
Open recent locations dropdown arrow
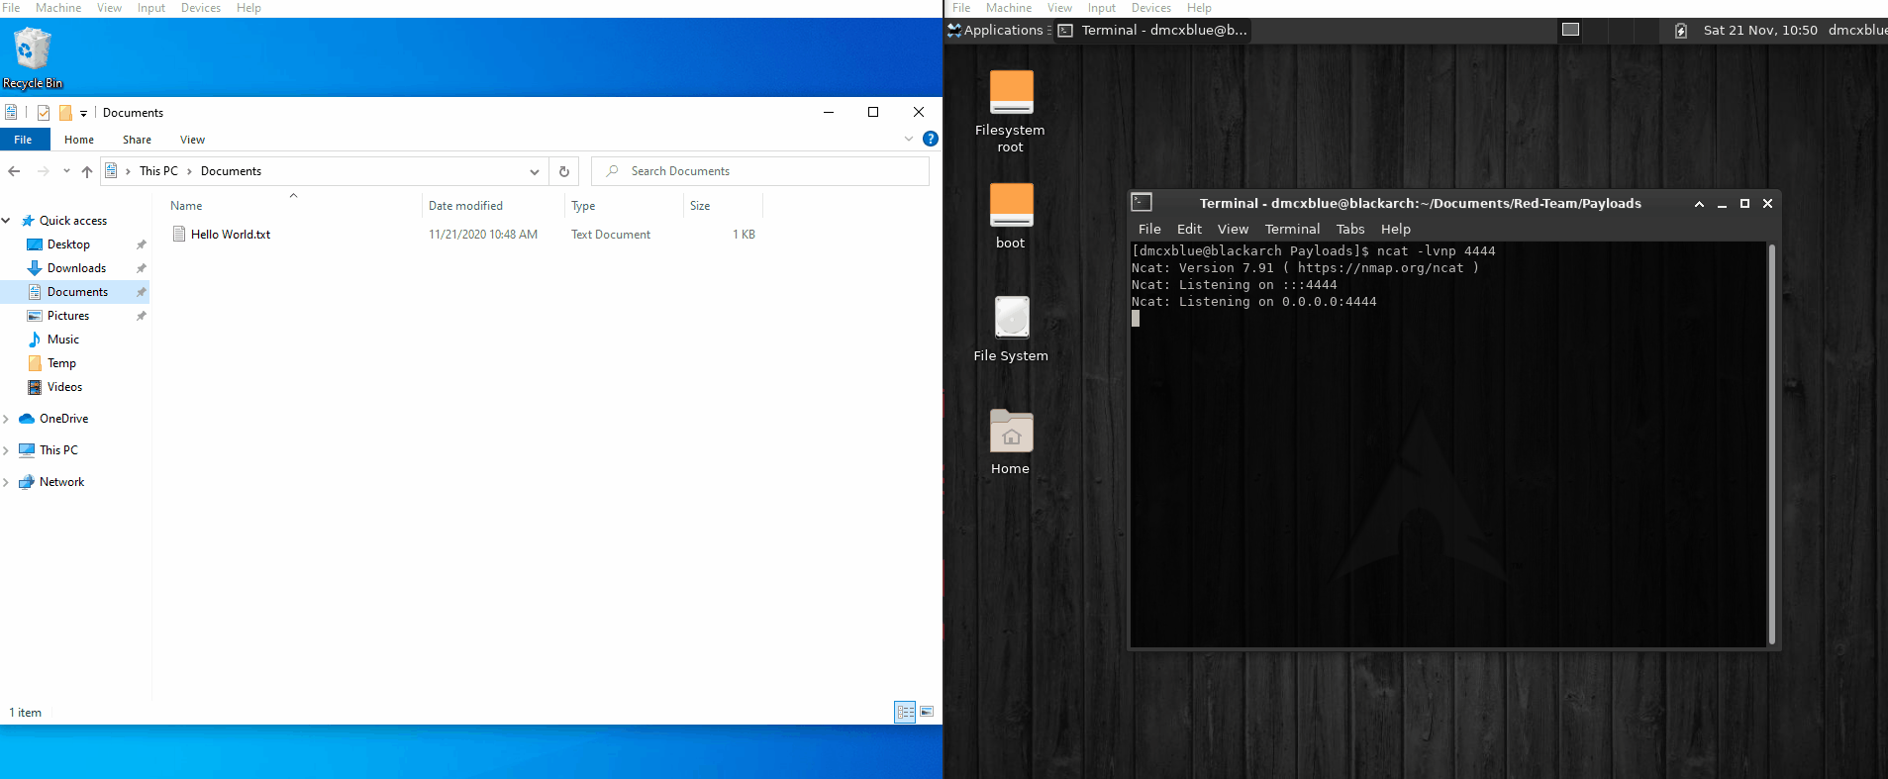66,171
